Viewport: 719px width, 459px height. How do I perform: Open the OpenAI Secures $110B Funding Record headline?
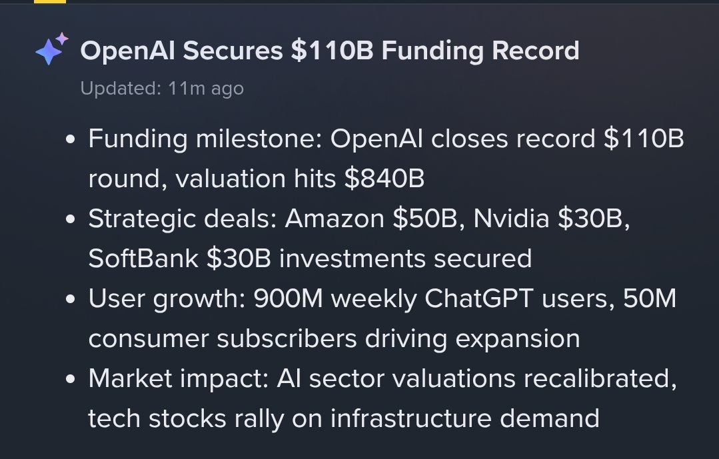(330, 51)
